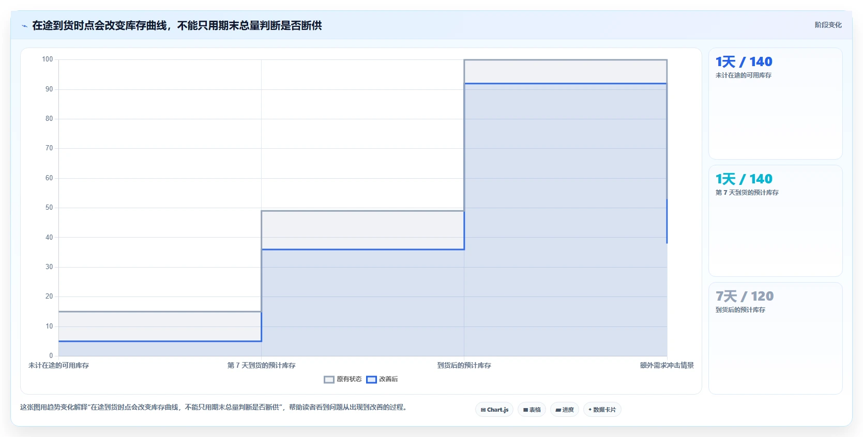The width and height of the screenshot is (863, 437).
Task: Click the y-axis value 40
Action: pos(49,238)
